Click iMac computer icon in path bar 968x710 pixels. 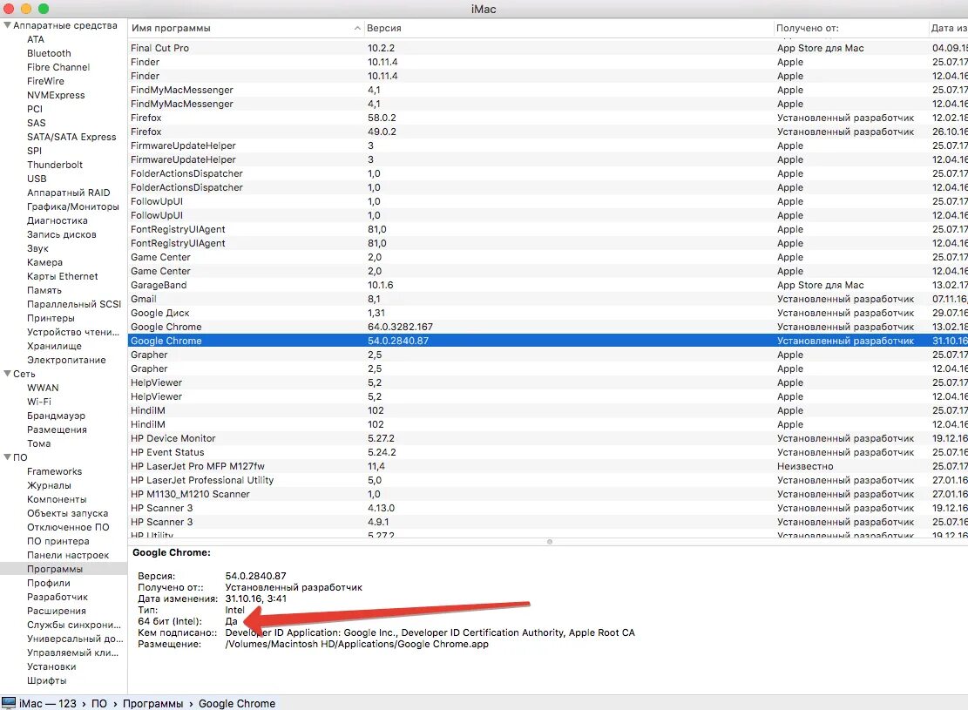pos(9,703)
